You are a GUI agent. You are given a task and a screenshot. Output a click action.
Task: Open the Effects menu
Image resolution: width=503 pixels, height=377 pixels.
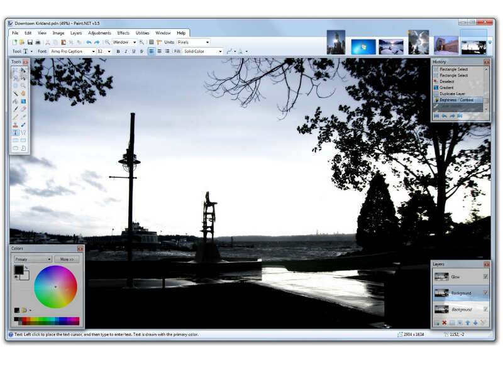coord(123,33)
